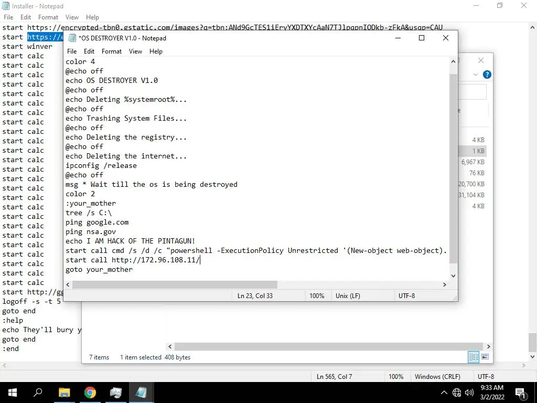Screen dimensions: 537x403
Task: Launch Google Chrome from the taskbar
Action: click(90, 393)
